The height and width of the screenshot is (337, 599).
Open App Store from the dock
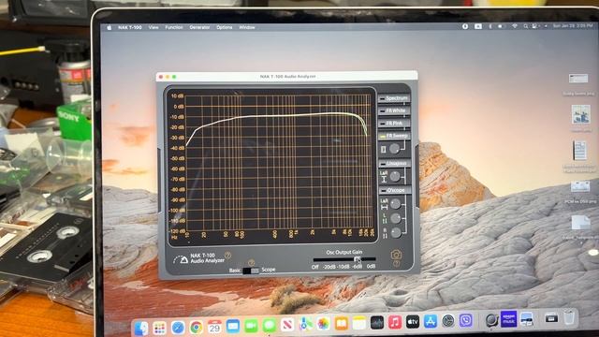tap(431, 321)
